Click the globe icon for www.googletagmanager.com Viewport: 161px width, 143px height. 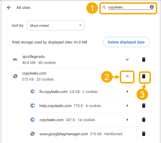click(33, 134)
